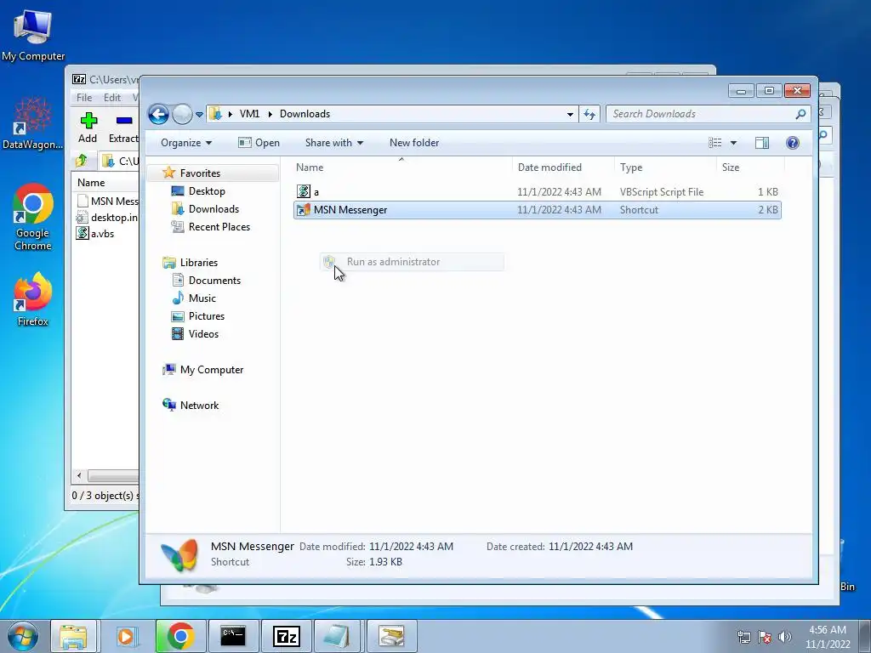This screenshot has height=653, width=871.
Task: Select file a VBScript file
Action: point(538,192)
